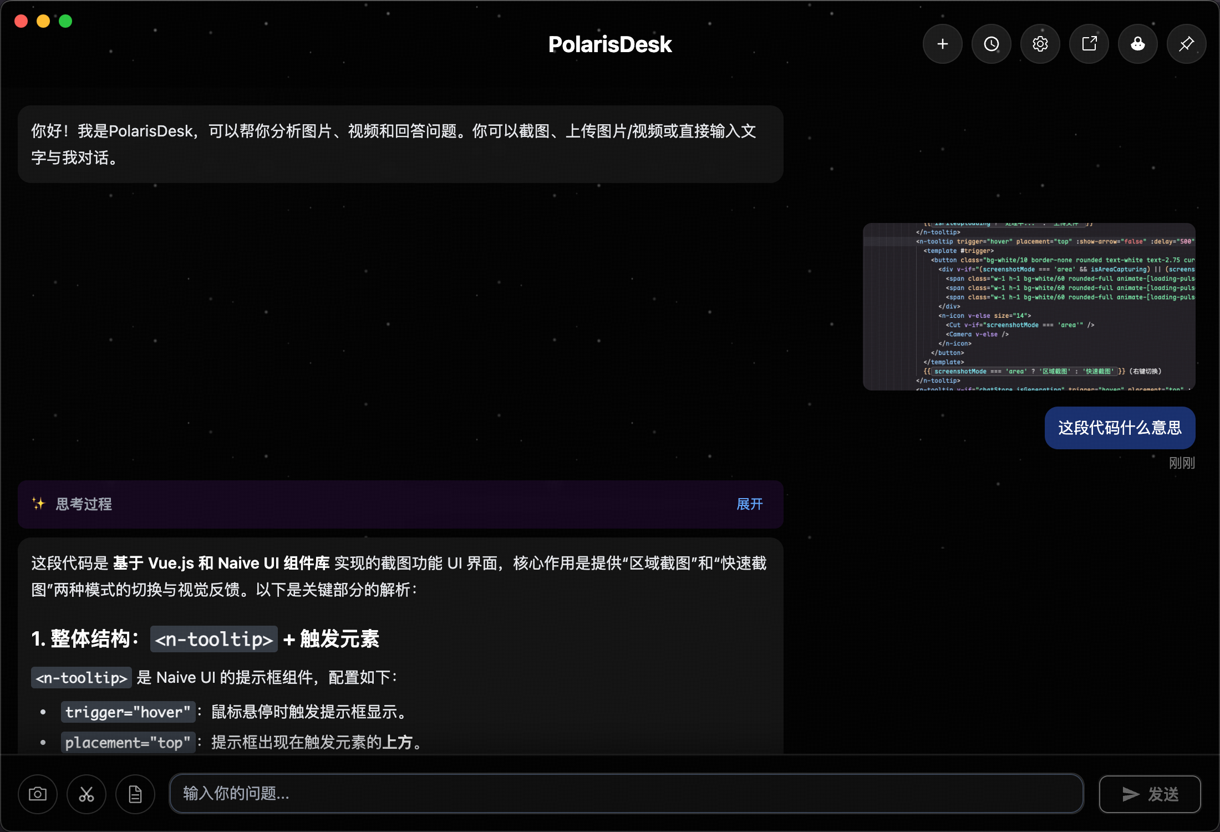Click the 思考过程 panel header

[x=400, y=504]
